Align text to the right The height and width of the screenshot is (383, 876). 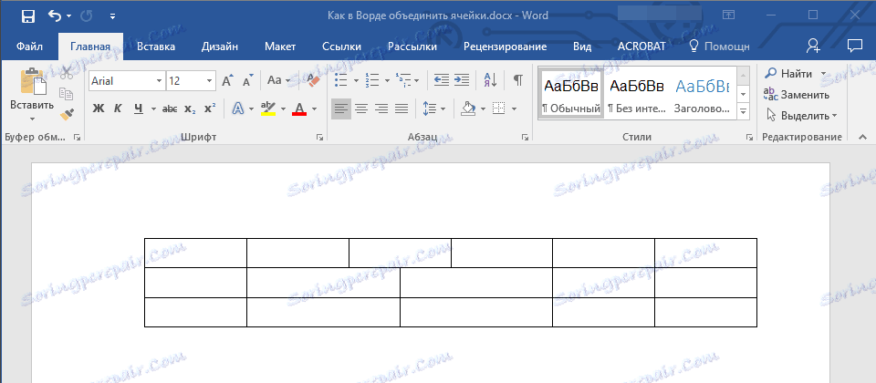coord(381,109)
